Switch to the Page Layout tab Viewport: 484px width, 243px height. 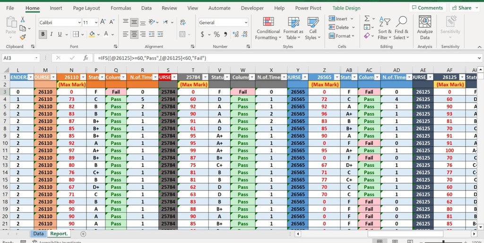[x=86, y=9]
